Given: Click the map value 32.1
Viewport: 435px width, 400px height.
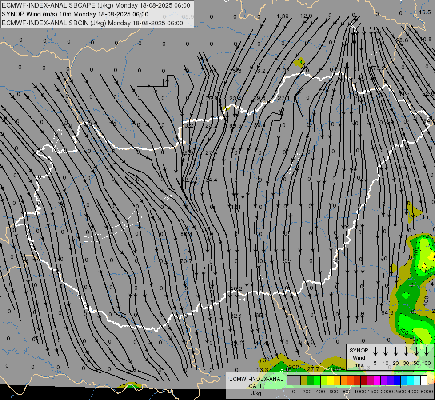Looking at the screenshot, I should [236, 316].
